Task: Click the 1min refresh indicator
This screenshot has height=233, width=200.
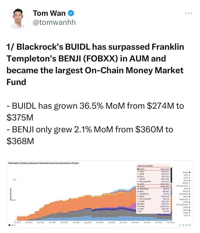Action: [x=187, y=225]
